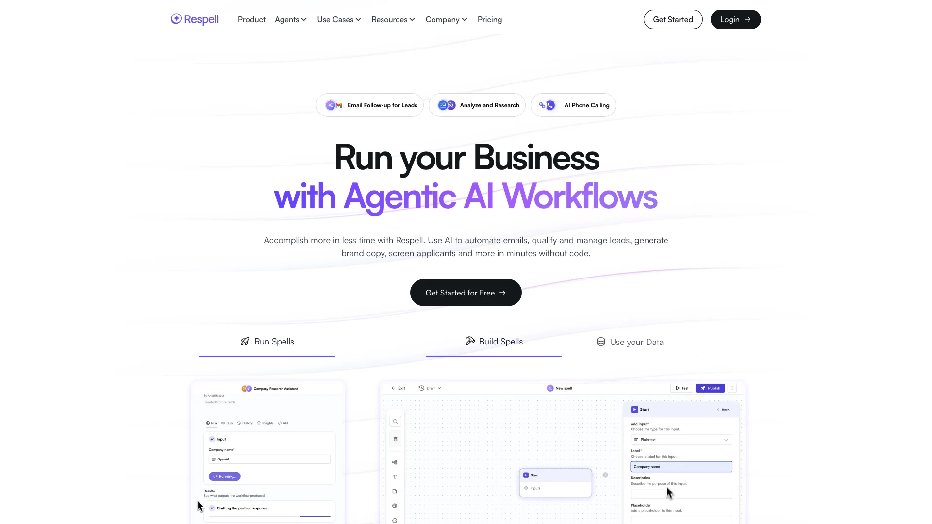Click the Analyze and Research icon

[x=447, y=105]
